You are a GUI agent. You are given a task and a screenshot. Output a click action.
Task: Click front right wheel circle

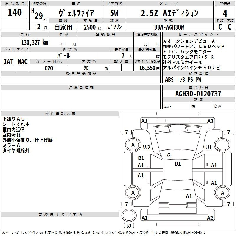tap(222, 145)
